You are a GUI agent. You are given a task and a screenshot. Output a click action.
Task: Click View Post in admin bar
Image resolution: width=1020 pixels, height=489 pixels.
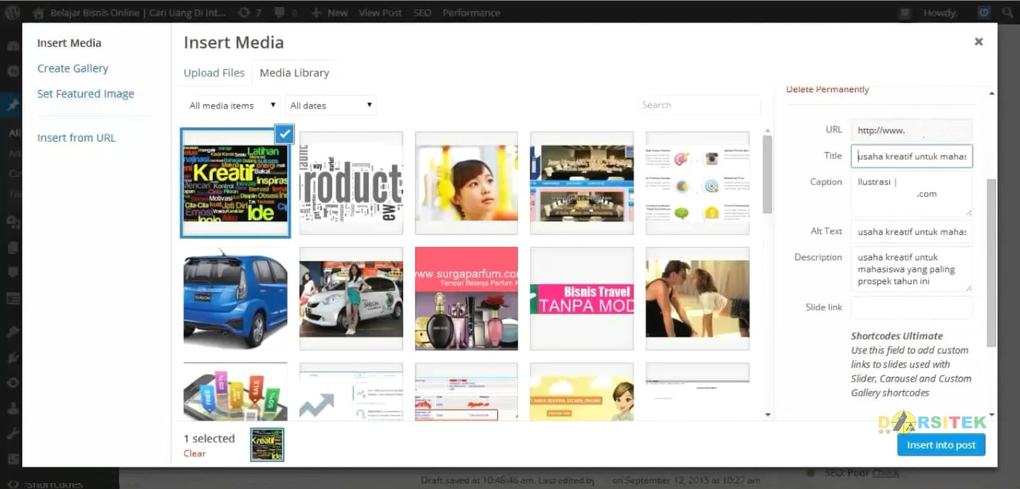tap(380, 13)
